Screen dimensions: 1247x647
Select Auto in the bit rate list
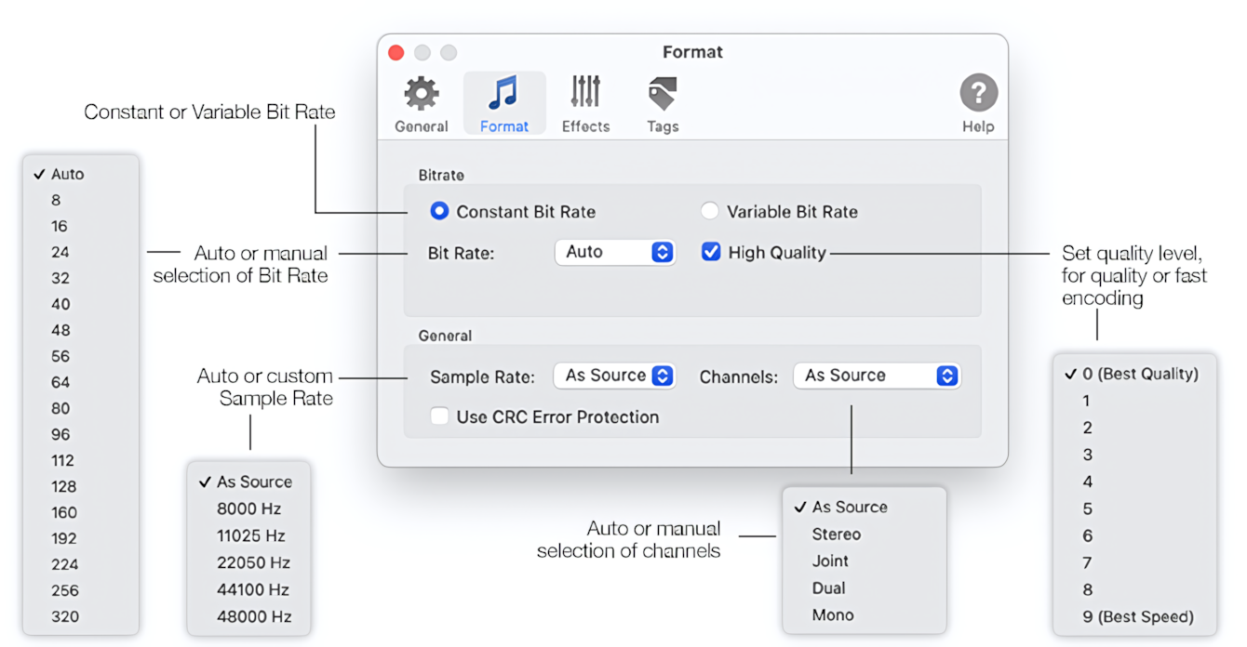coord(67,174)
